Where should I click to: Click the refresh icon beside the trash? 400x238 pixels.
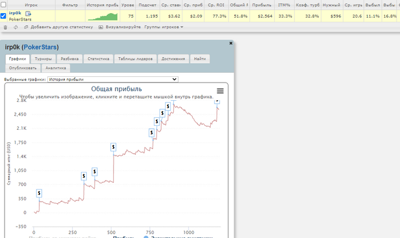[16, 27]
